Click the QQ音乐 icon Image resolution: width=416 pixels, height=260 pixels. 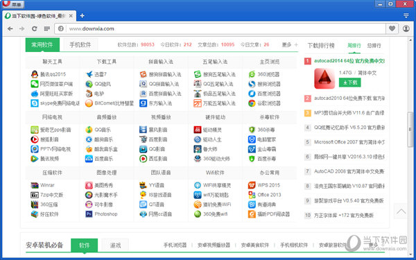(x=89, y=130)
